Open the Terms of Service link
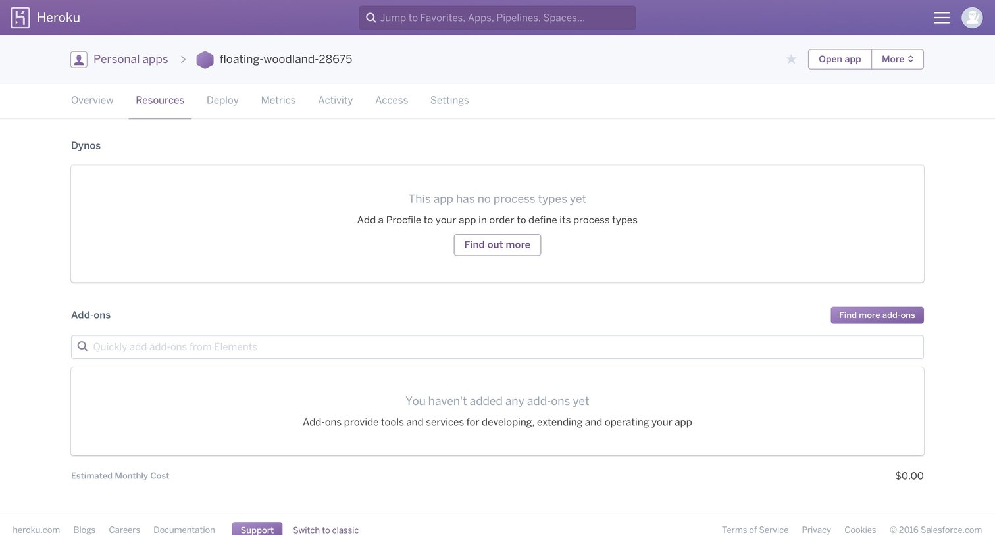Viewport: 995px width, 535px height. click(755, 530)
